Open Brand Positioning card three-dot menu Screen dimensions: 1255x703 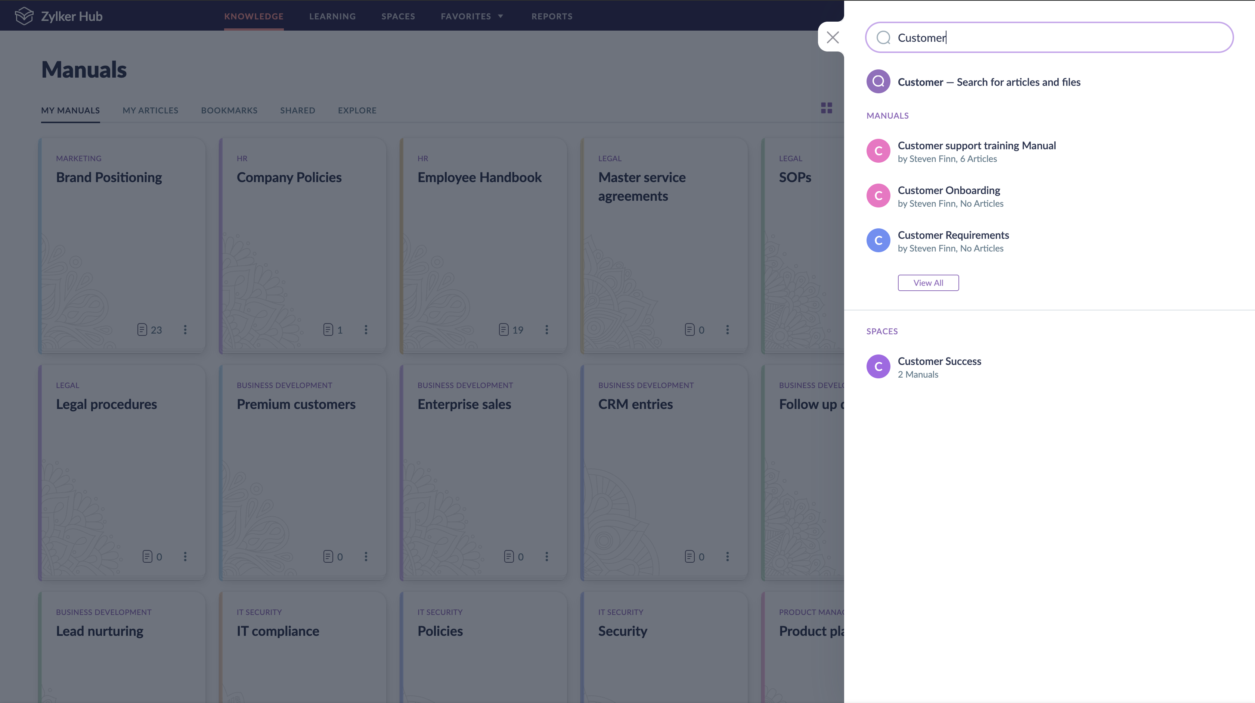185,329
